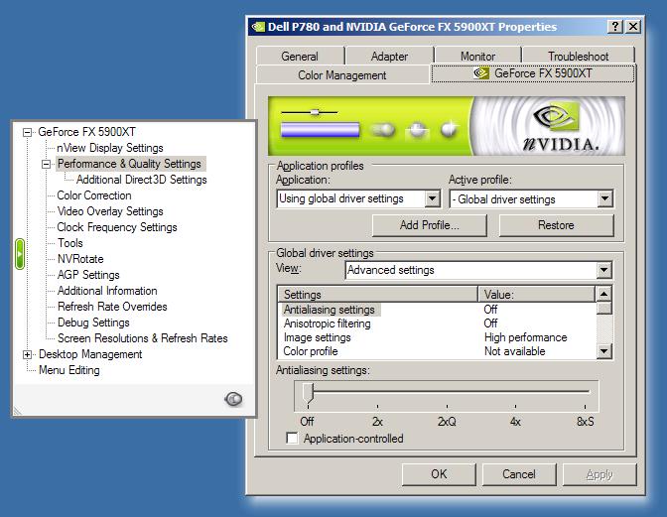Click the green side-panel toggle handle
This screenshot has width=667, height=517.
(20, 254)
